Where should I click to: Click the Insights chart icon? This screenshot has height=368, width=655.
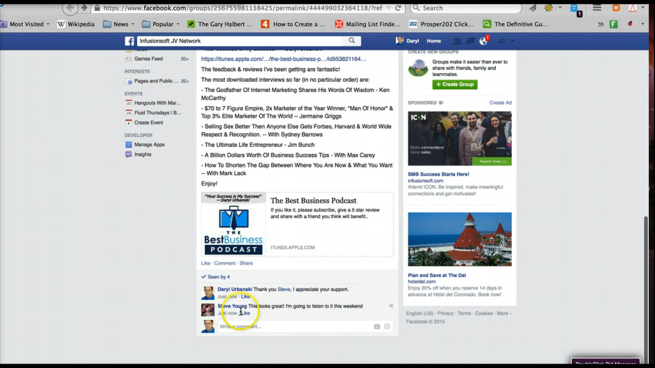coord(129,155)
